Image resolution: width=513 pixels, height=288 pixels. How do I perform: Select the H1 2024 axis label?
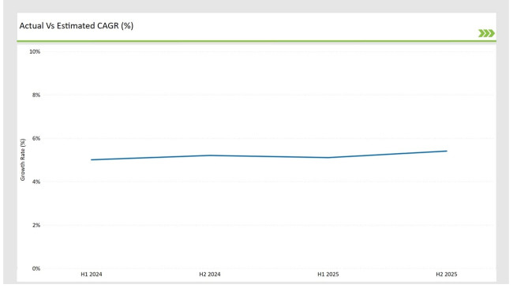pos(92,275)
